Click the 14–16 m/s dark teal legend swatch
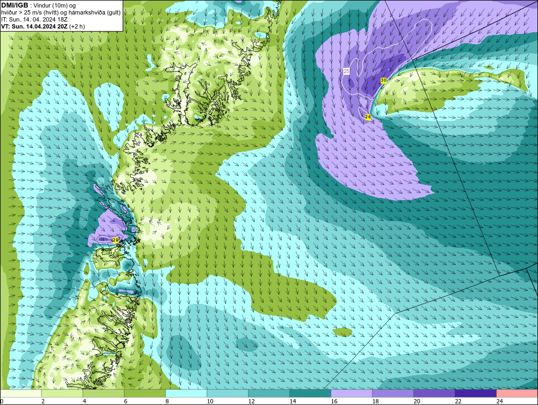 (x=310, y=393)
